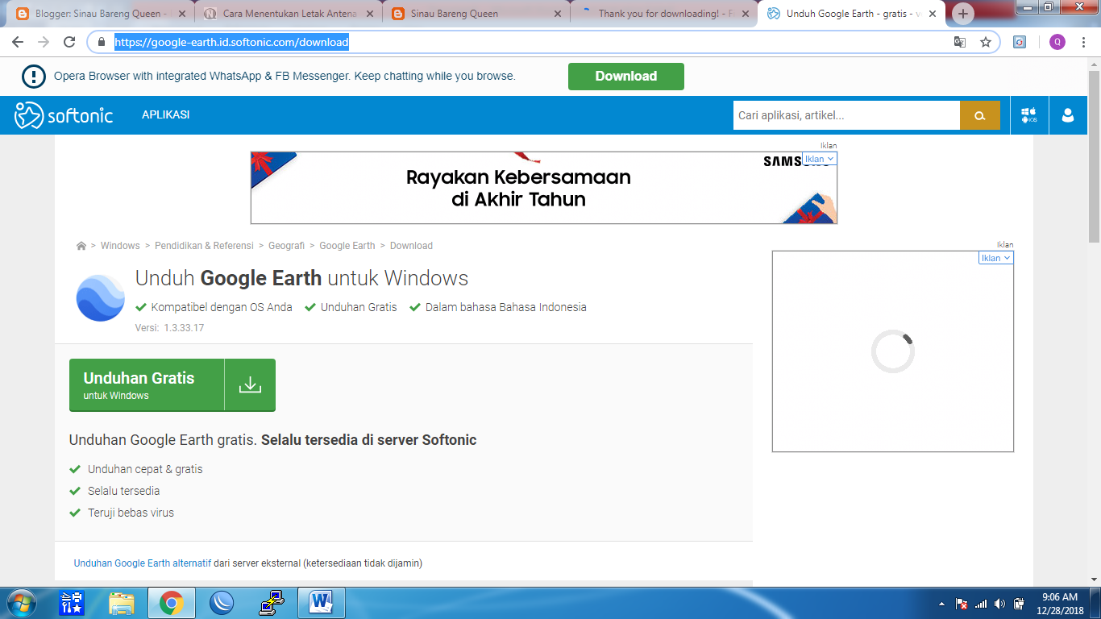The height and width of the screenshot is (619, 1101).
Task: Open the Chrome profile avatar
Action: coord(1057,42)
